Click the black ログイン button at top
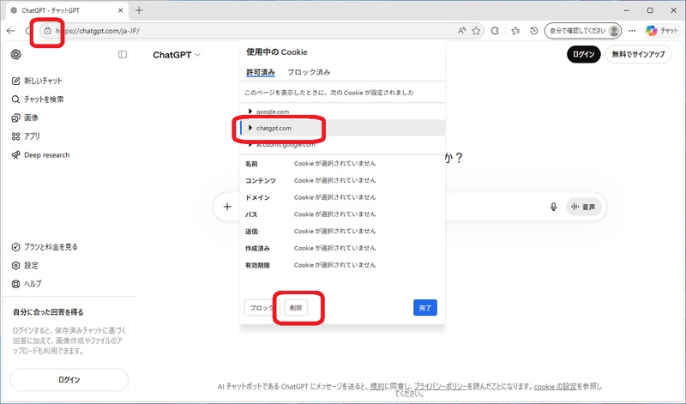This screenshot has height=404, width=686. [584, 54]
